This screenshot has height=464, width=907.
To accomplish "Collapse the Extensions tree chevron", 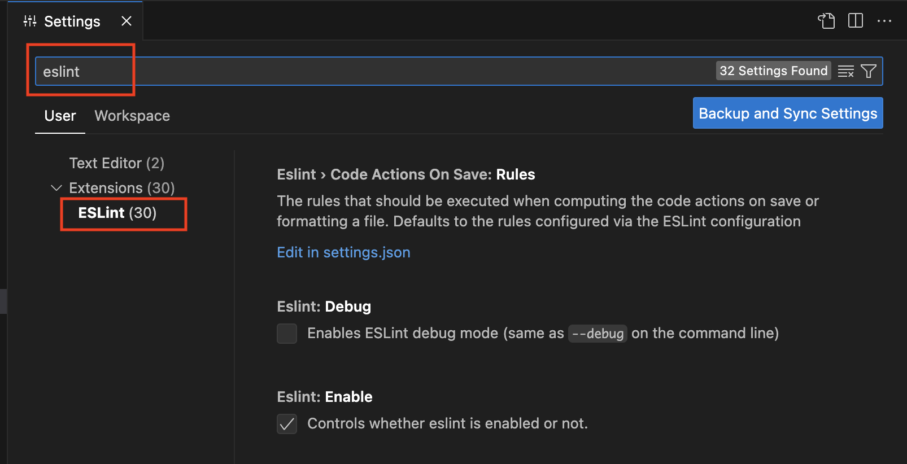I will click(x=56, y=188).
